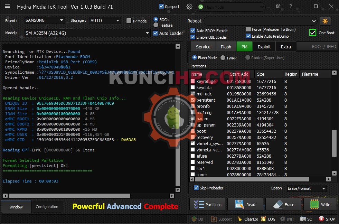Select the Feature radio button
Viewport: 339px width, 224px height.
point(156,25)
